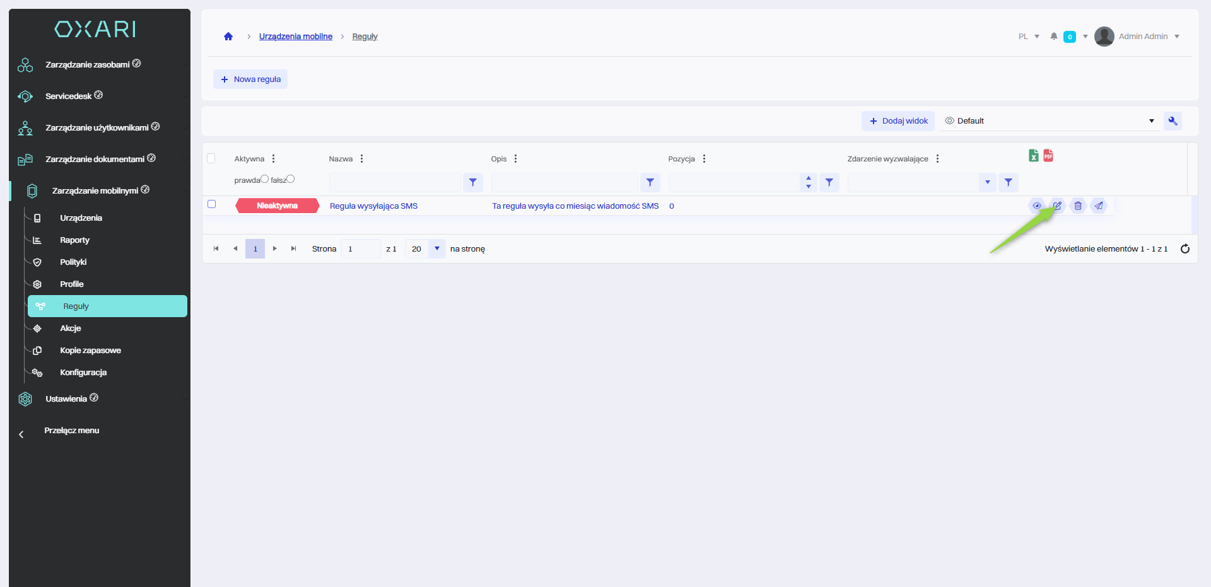This screenshot has width=1211, height=587.
Task: Click the send paper plane icon
Action: (1099, 206)
